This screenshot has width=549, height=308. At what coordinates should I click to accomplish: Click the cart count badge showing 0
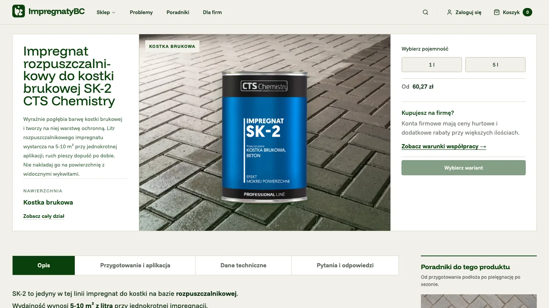click(x=527, y=12)
